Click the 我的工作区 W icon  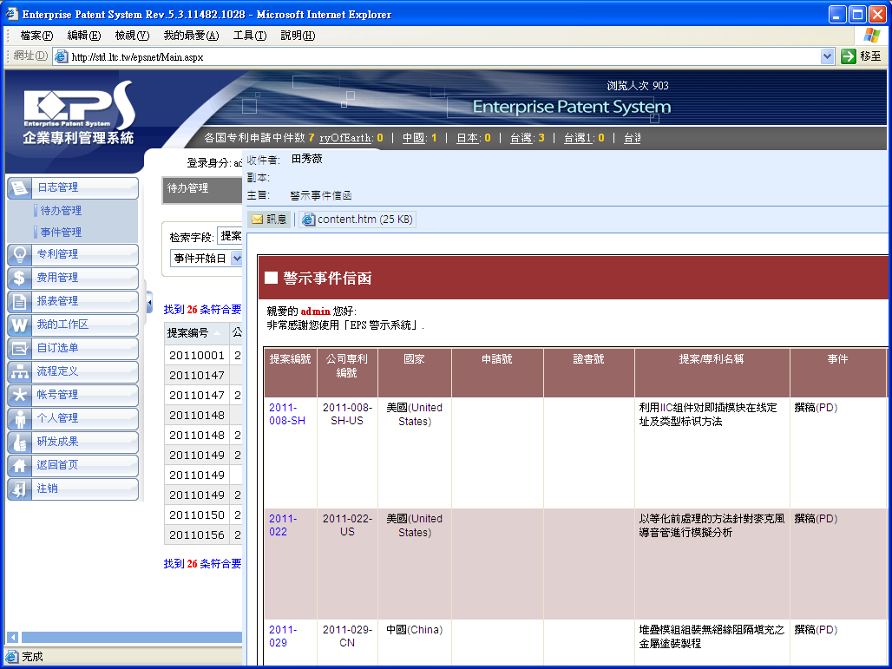(19, 325)
